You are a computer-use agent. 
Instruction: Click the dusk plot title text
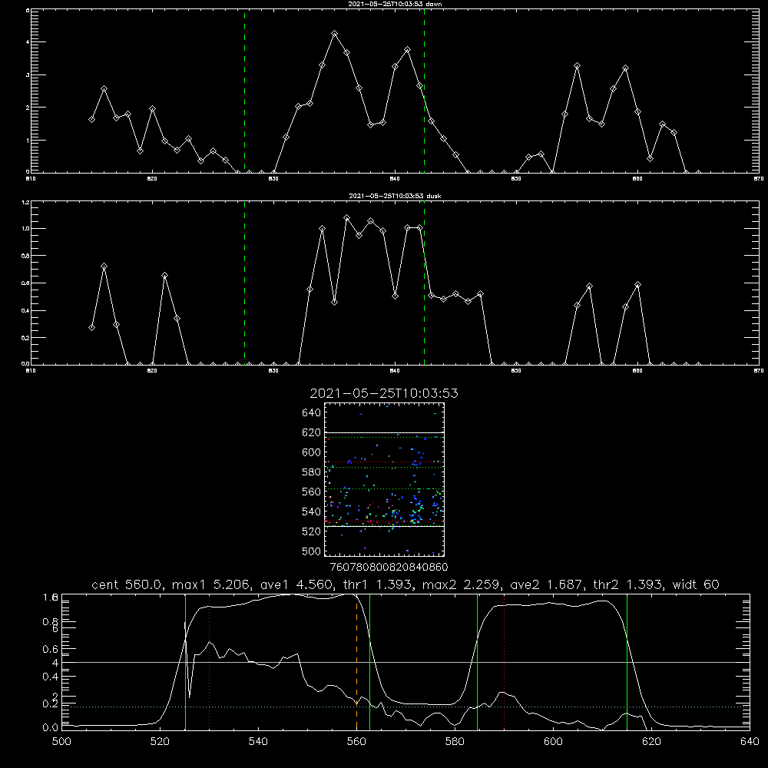tap(395, 196)
